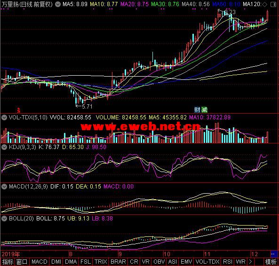Open the KDJ(9,3,3) indicator dropdown circle
Image resolution: width=279 pixels, height=266 pixels.
click(x=4, y=147)
